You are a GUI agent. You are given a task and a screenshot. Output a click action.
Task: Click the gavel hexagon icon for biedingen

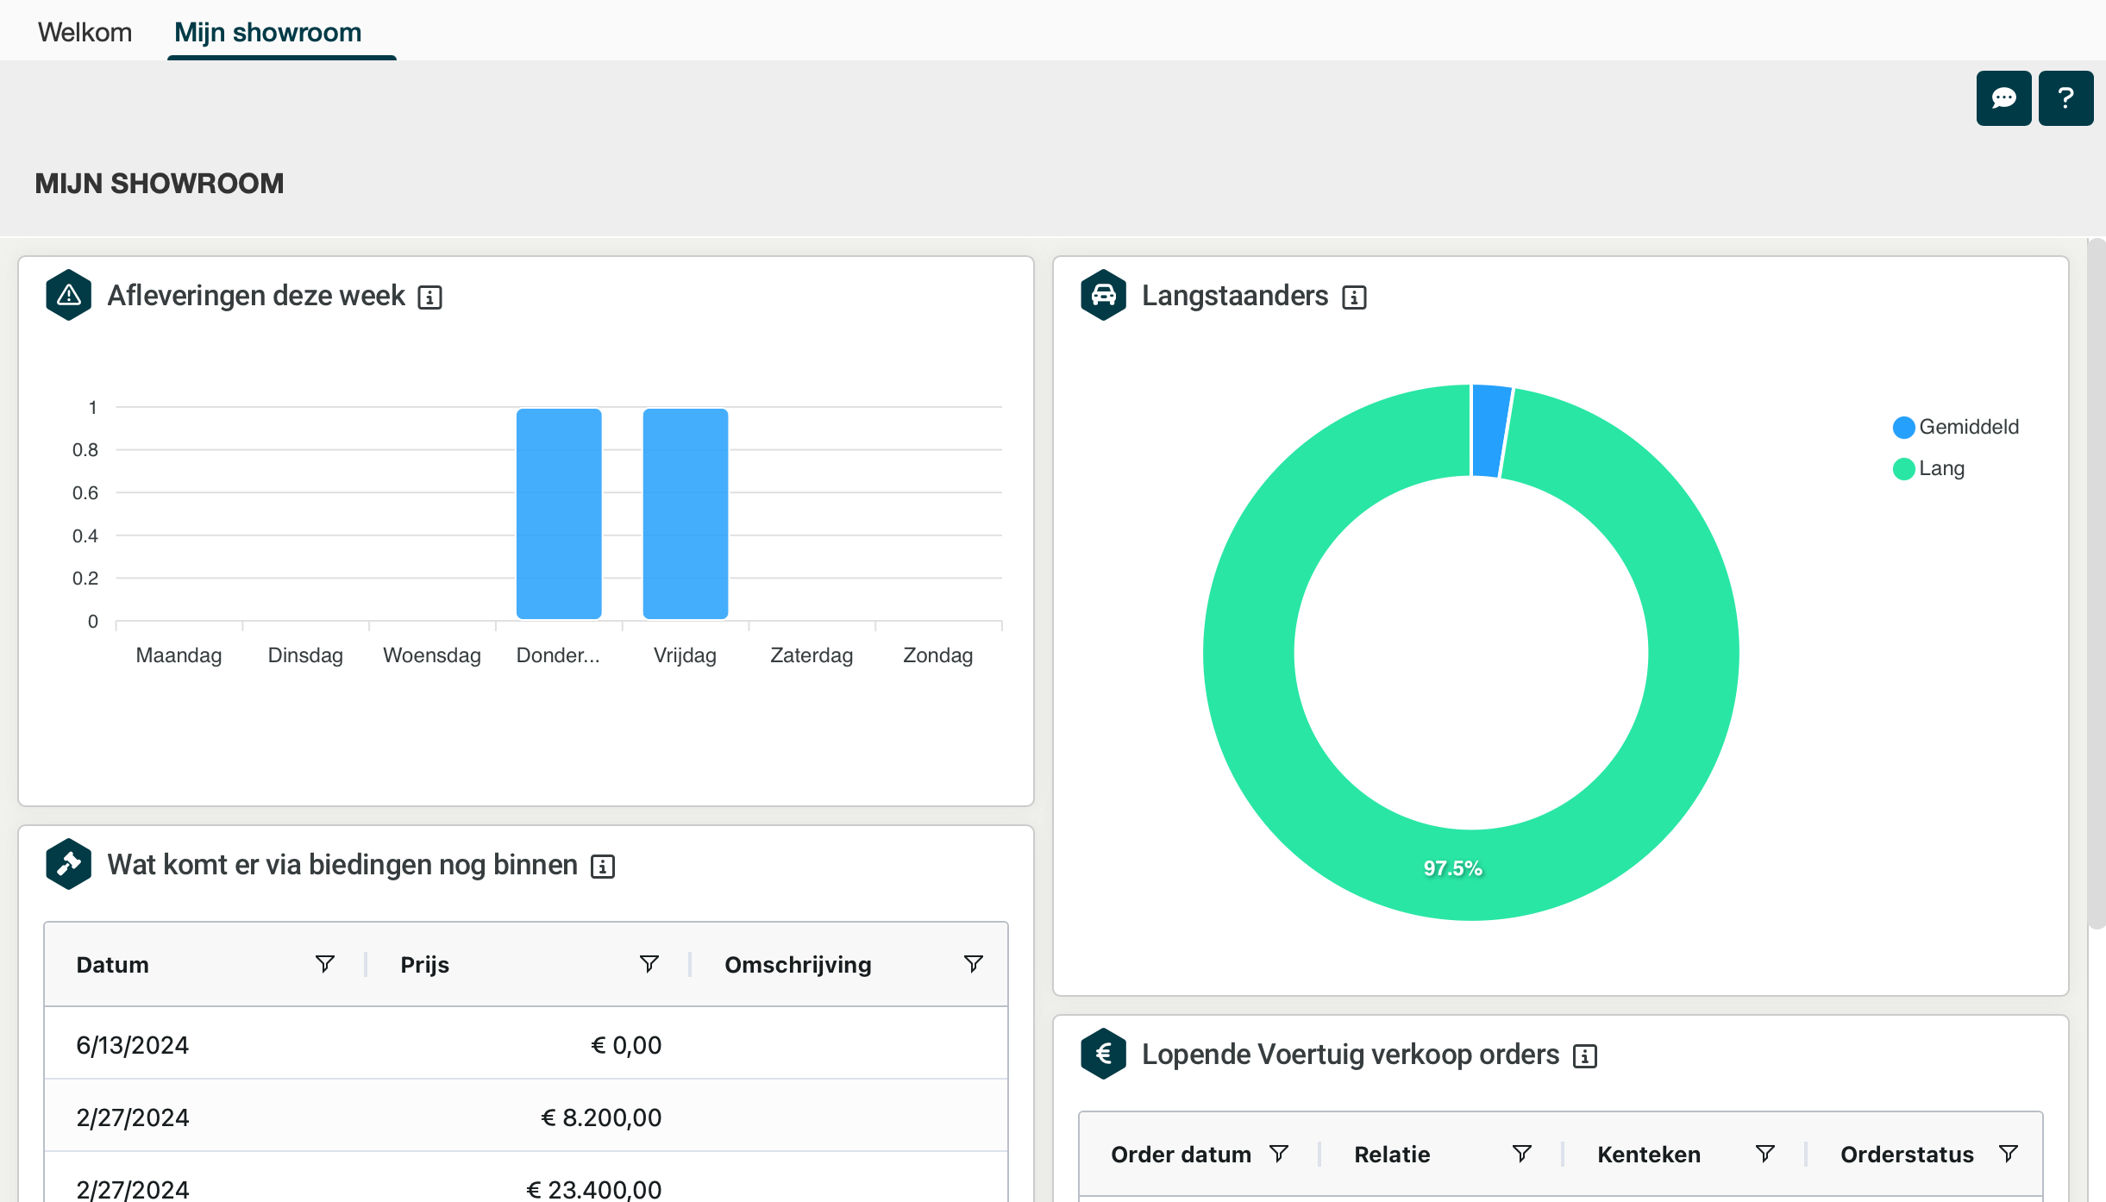click(x=69, y=864)
